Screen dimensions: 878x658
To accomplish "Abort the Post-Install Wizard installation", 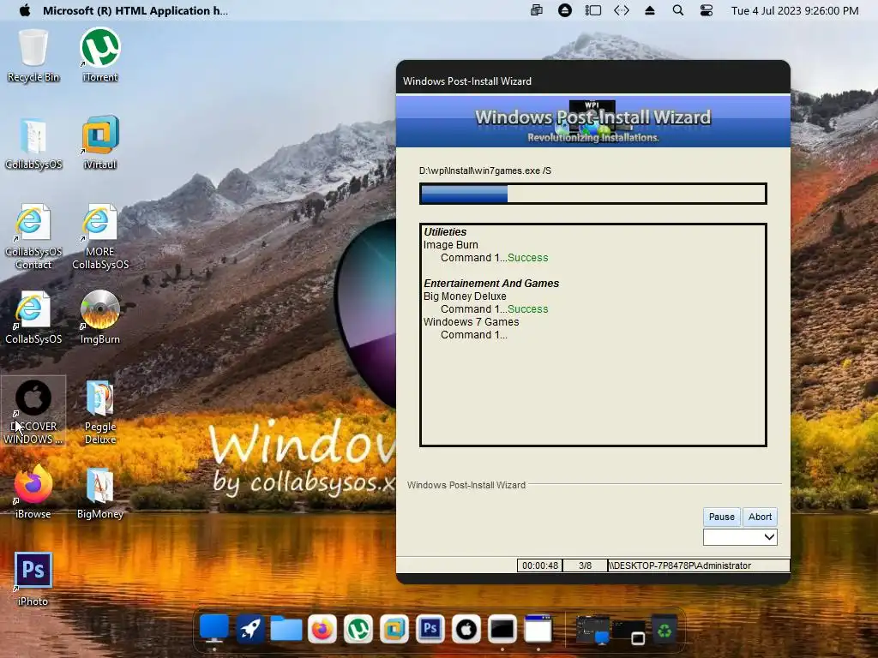I will coord(760,517).
